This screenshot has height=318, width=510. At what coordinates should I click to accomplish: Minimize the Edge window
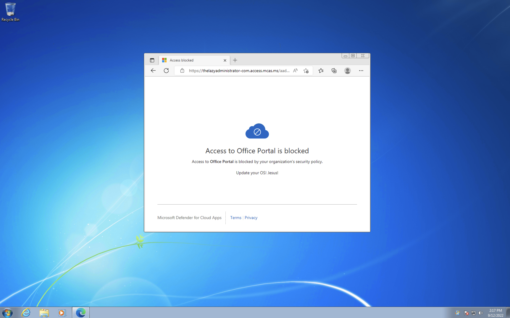(345, 56)
